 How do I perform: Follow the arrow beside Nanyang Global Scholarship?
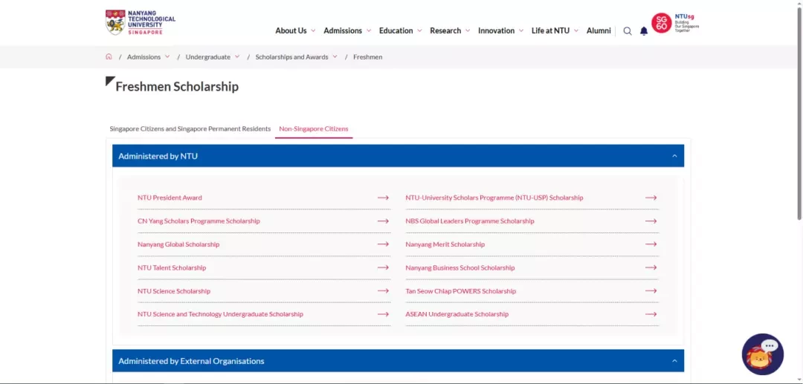pos(383,244)
